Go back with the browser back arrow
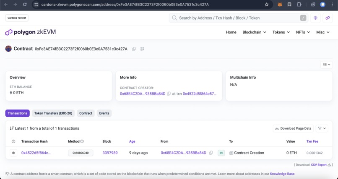 6,4
